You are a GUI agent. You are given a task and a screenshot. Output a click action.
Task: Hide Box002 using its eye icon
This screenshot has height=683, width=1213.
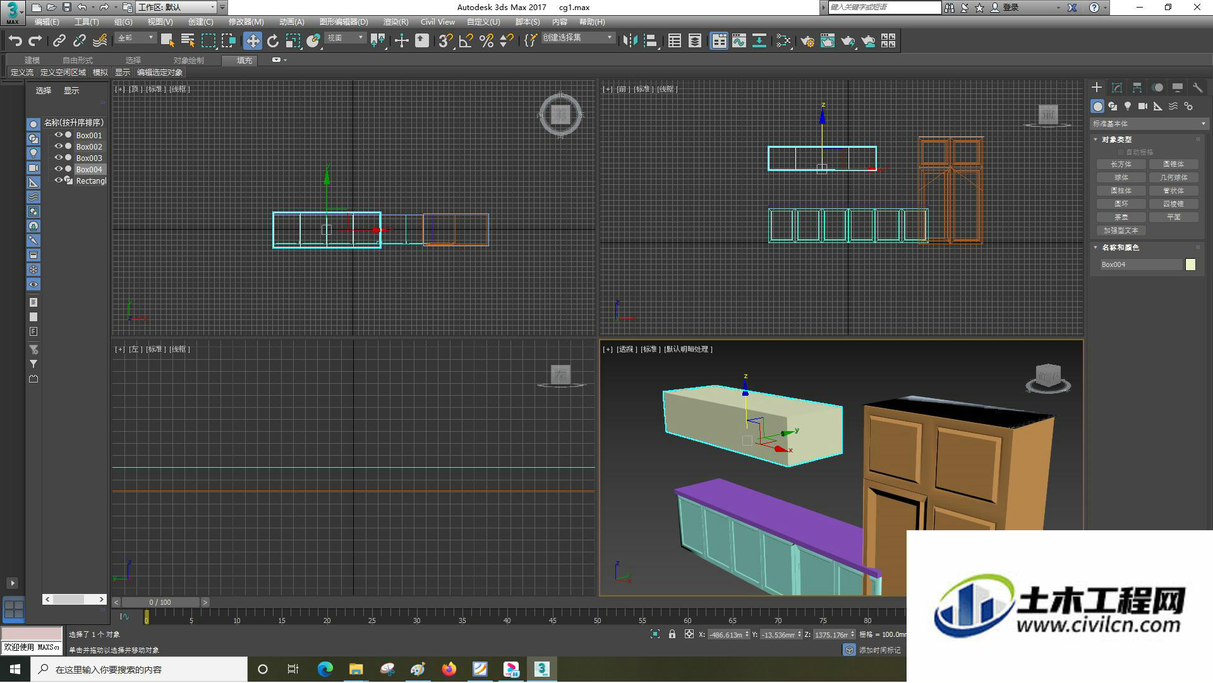pos(59,146)
